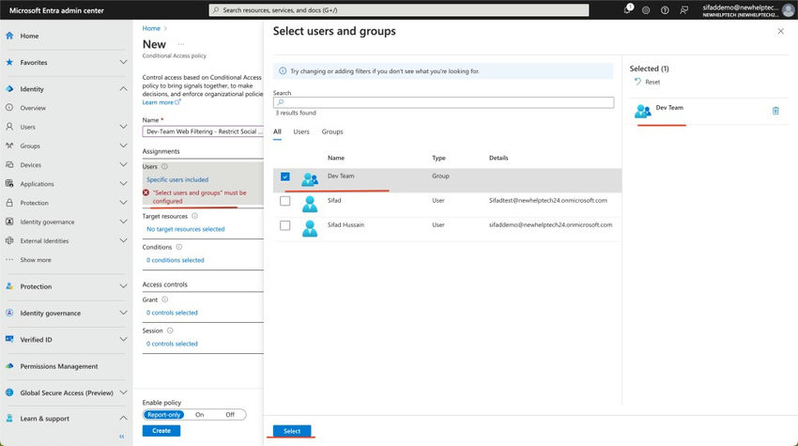Click the Verified ID icon
Image resolution: width=798 pixels, height=446 pixels.
(9, 339)
